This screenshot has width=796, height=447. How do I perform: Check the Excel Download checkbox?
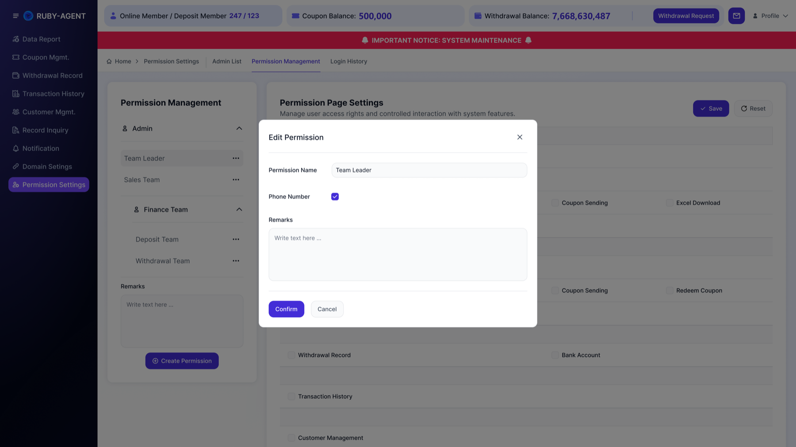point(670,203)
